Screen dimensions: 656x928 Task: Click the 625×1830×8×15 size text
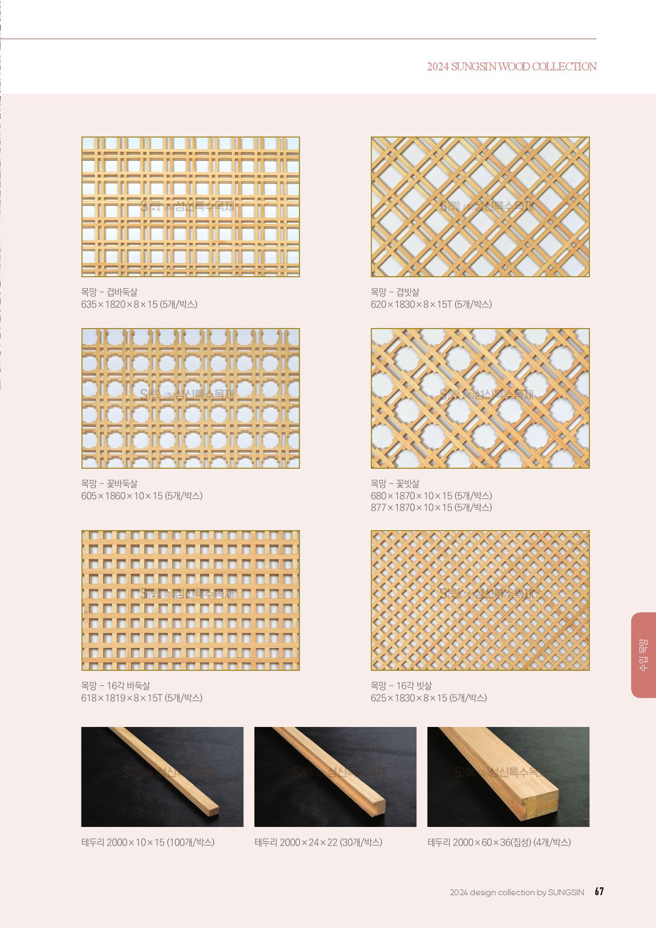coord(429,698)
